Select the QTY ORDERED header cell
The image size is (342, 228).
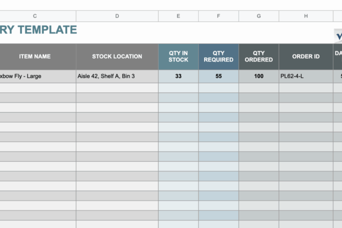coord(259,56)
